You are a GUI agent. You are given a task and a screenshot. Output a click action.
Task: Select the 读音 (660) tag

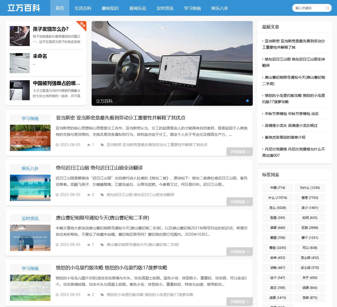(278, 228)
